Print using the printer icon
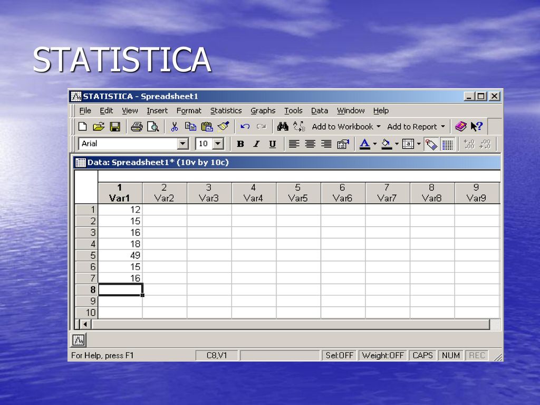The width and height of the screenshot is (540, 405). [x=137, y=127]
